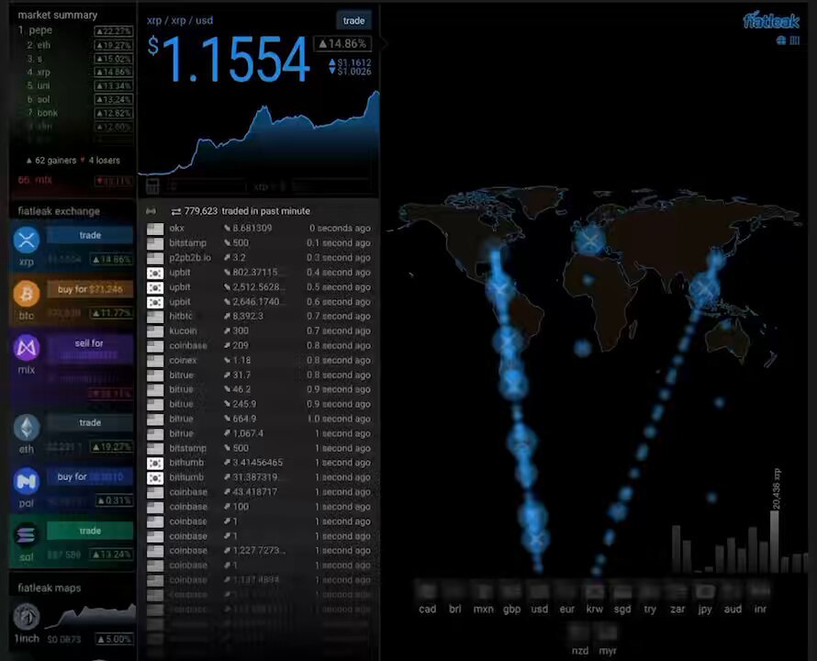
Task: Click the Solana coin icon
Action: click(27, 536)
